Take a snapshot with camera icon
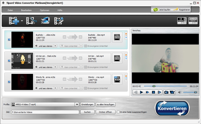 pos(166,92)
